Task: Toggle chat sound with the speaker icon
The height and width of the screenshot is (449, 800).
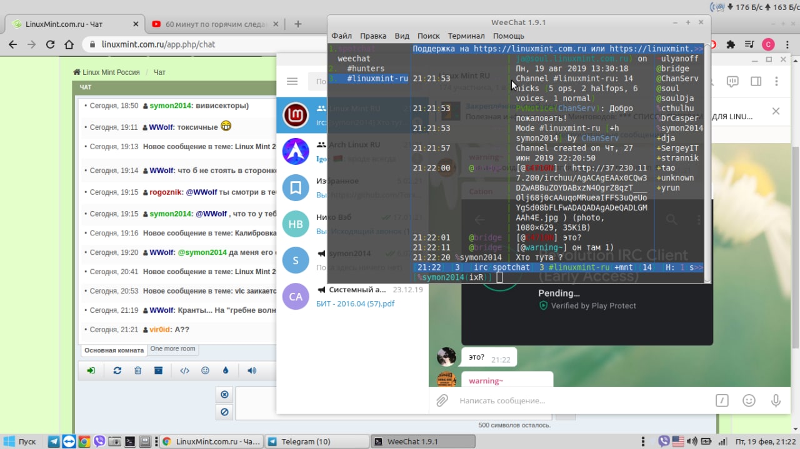Action: click(x=251, y=370)
